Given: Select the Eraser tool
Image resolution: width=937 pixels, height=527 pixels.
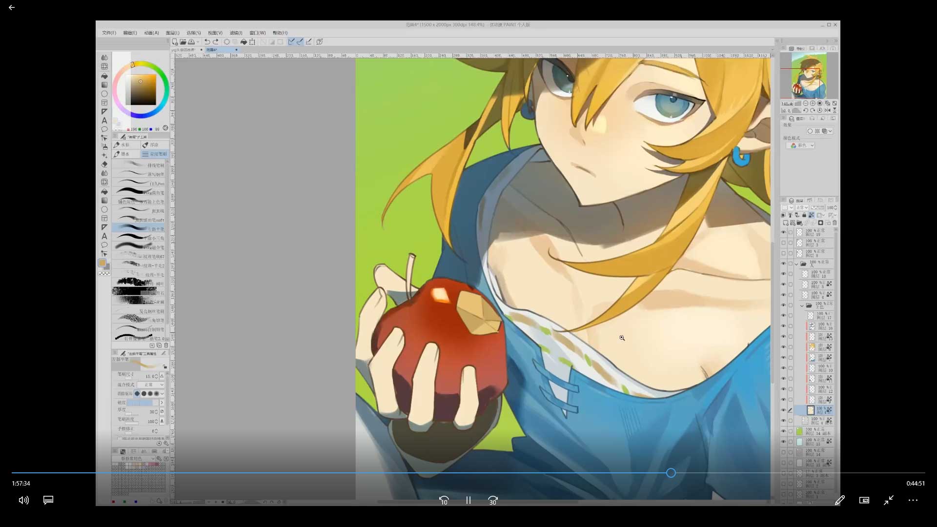Looking at the screenshot, I should click(104, 164).
